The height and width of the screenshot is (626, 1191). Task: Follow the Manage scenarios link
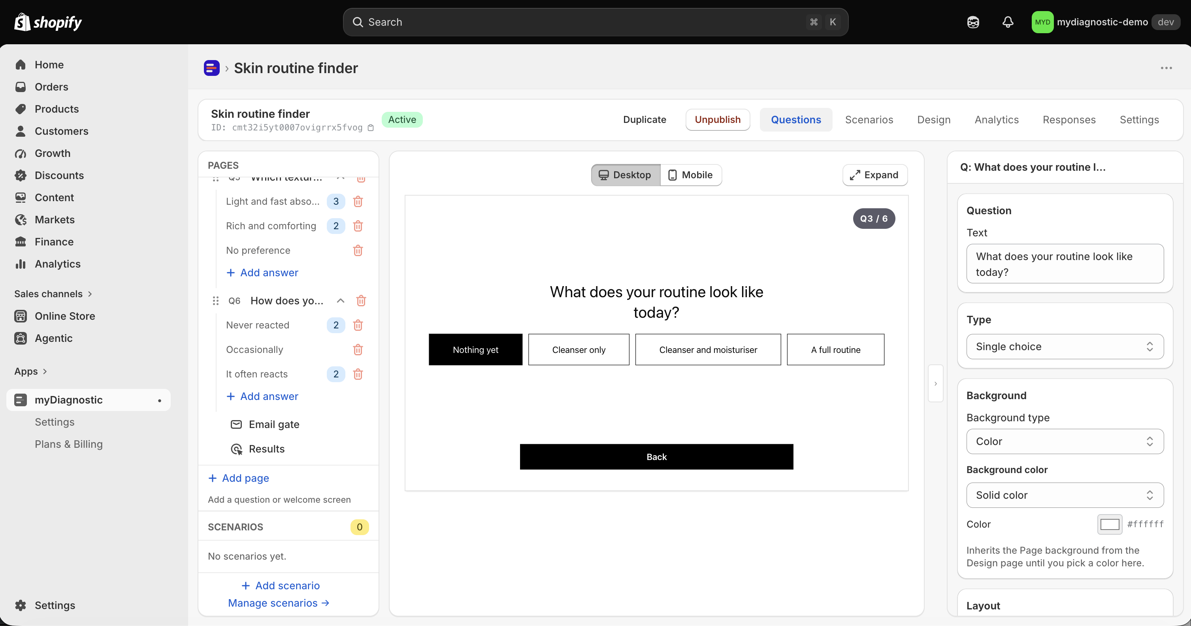point(279,603)
